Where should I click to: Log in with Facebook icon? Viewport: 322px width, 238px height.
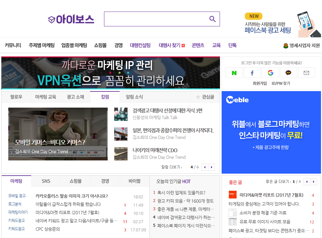(x=252, y=73)
